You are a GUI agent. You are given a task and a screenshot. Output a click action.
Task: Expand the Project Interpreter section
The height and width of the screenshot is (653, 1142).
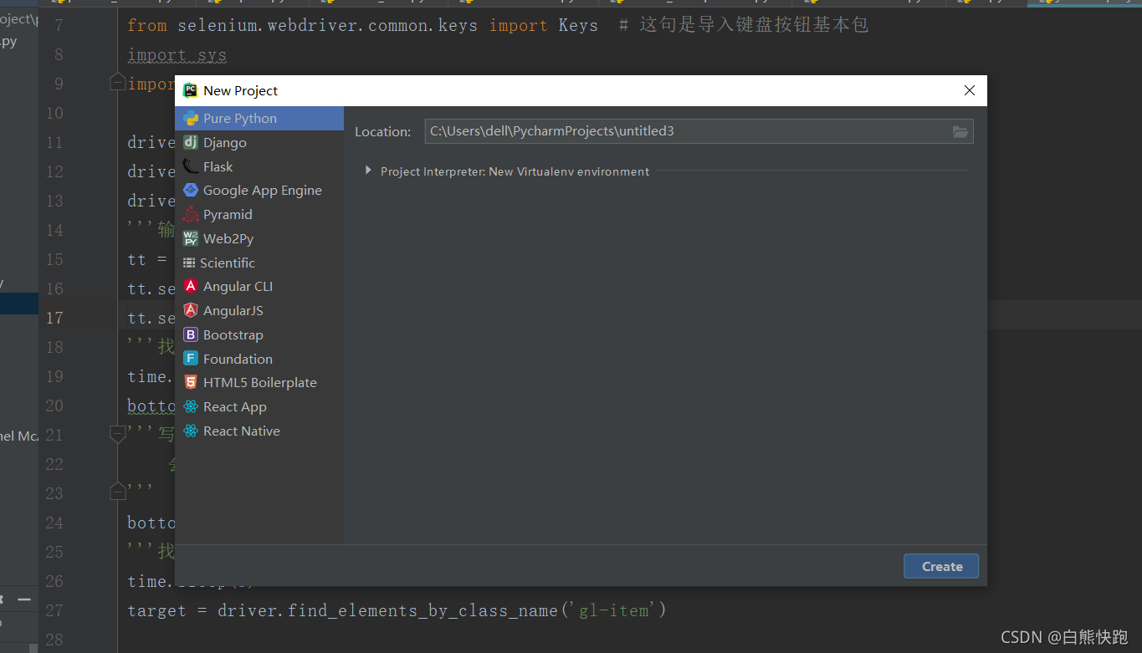368,171
